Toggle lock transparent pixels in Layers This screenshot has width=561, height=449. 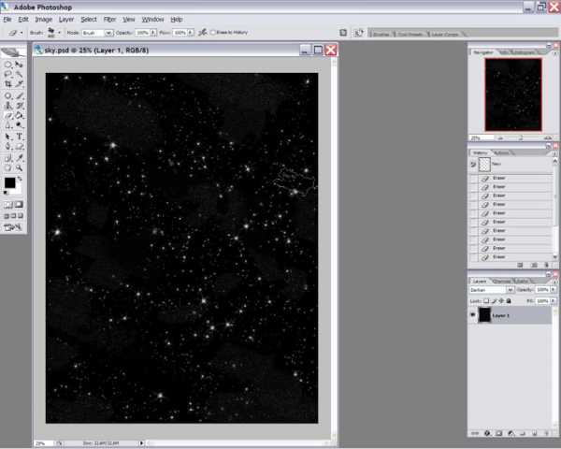487,300
